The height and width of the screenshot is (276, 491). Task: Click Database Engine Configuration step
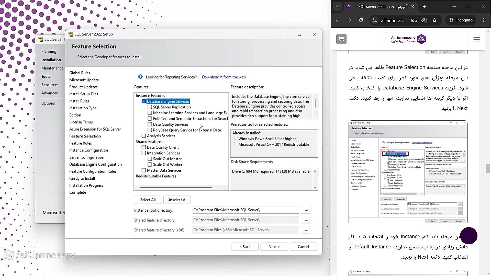[95, 164]
